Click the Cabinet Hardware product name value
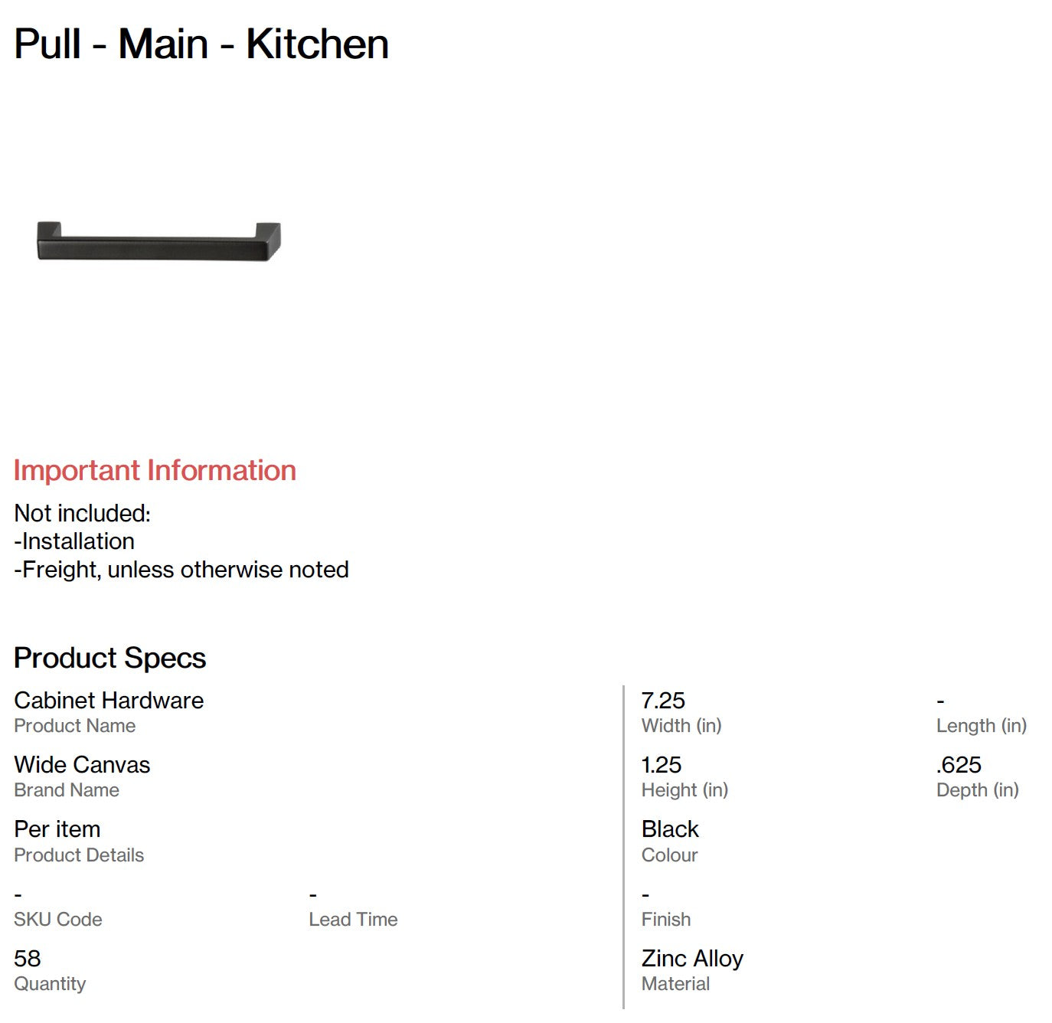The image size is (1052, 1023). pyautogui.click(x=109, y=700)
